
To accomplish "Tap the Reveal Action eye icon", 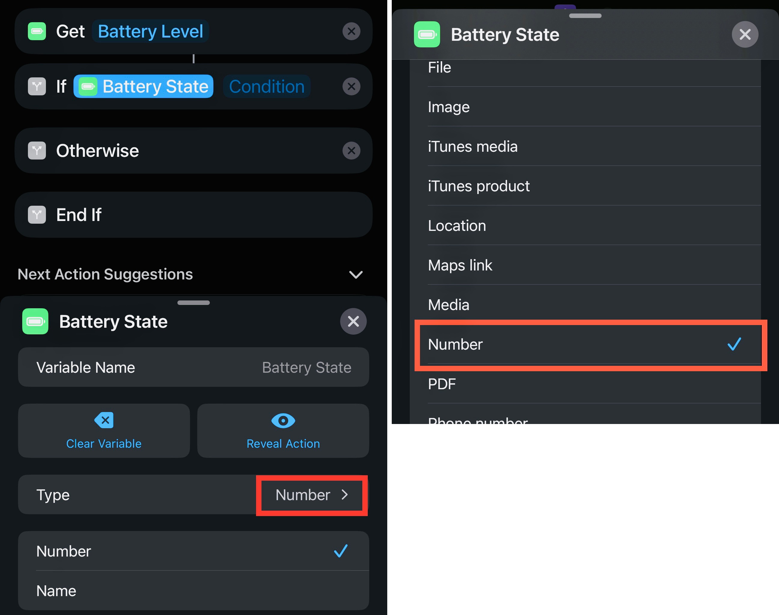I will 283,421.
